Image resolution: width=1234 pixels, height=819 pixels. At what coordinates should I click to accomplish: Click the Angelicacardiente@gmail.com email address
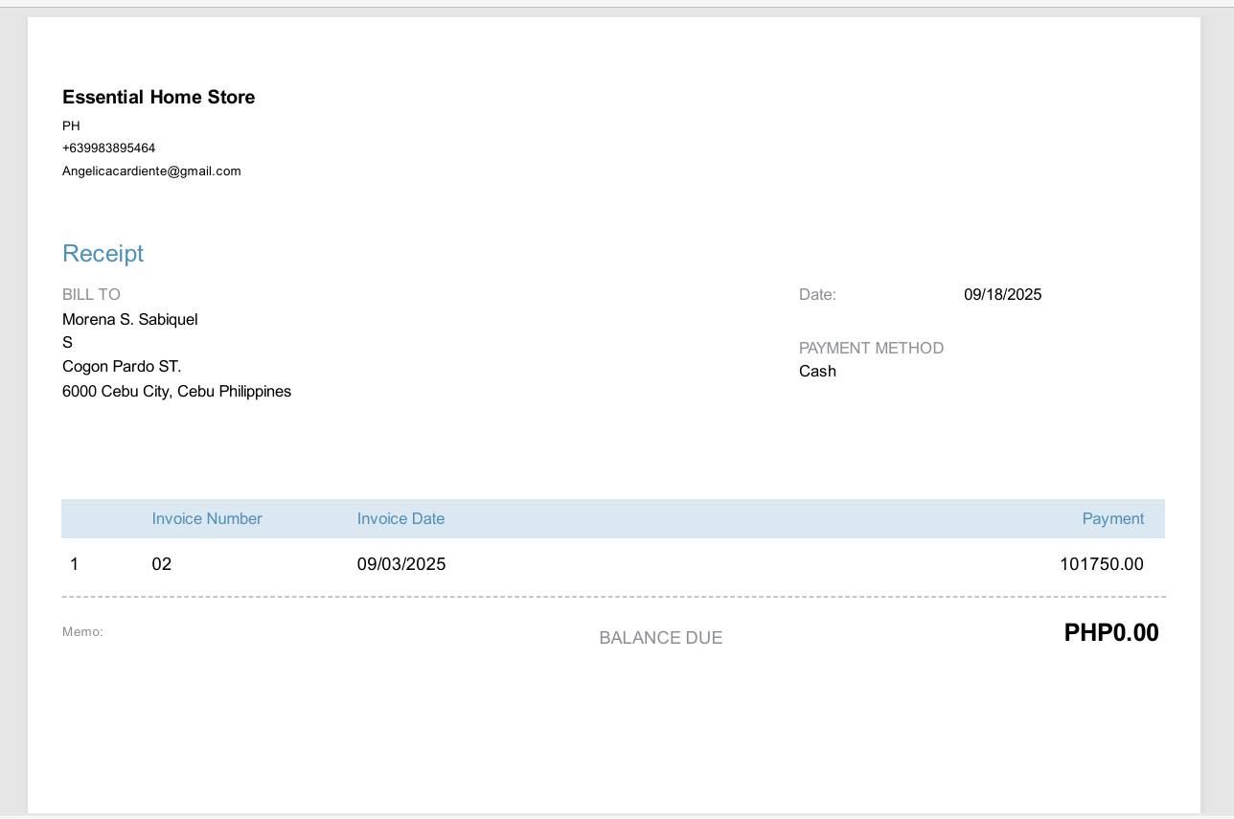151,171
